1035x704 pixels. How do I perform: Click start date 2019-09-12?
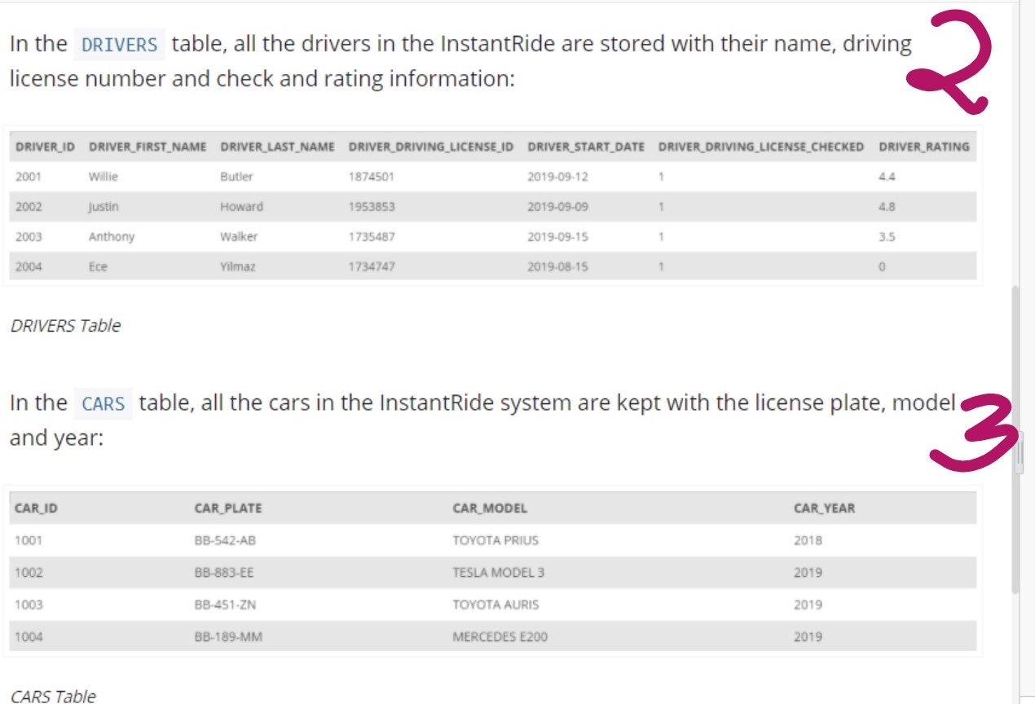pos(558,177)
